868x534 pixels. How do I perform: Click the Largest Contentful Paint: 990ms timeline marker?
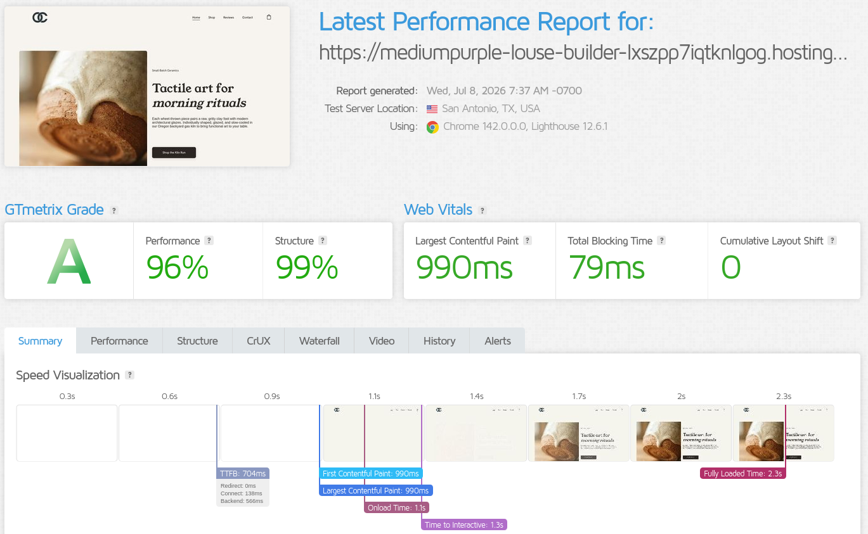coord(376,490)
